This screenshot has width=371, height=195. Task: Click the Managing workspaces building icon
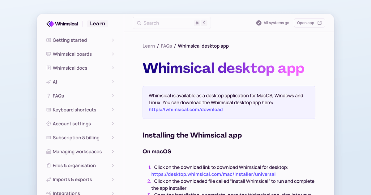(49, 151)
